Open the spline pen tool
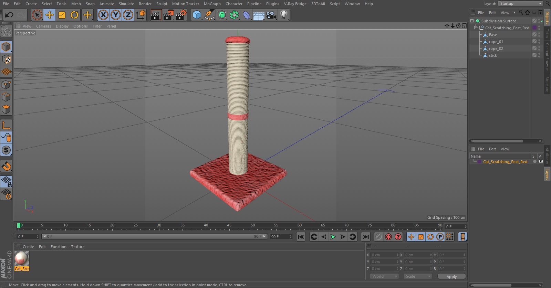 [x=209, y=15]
